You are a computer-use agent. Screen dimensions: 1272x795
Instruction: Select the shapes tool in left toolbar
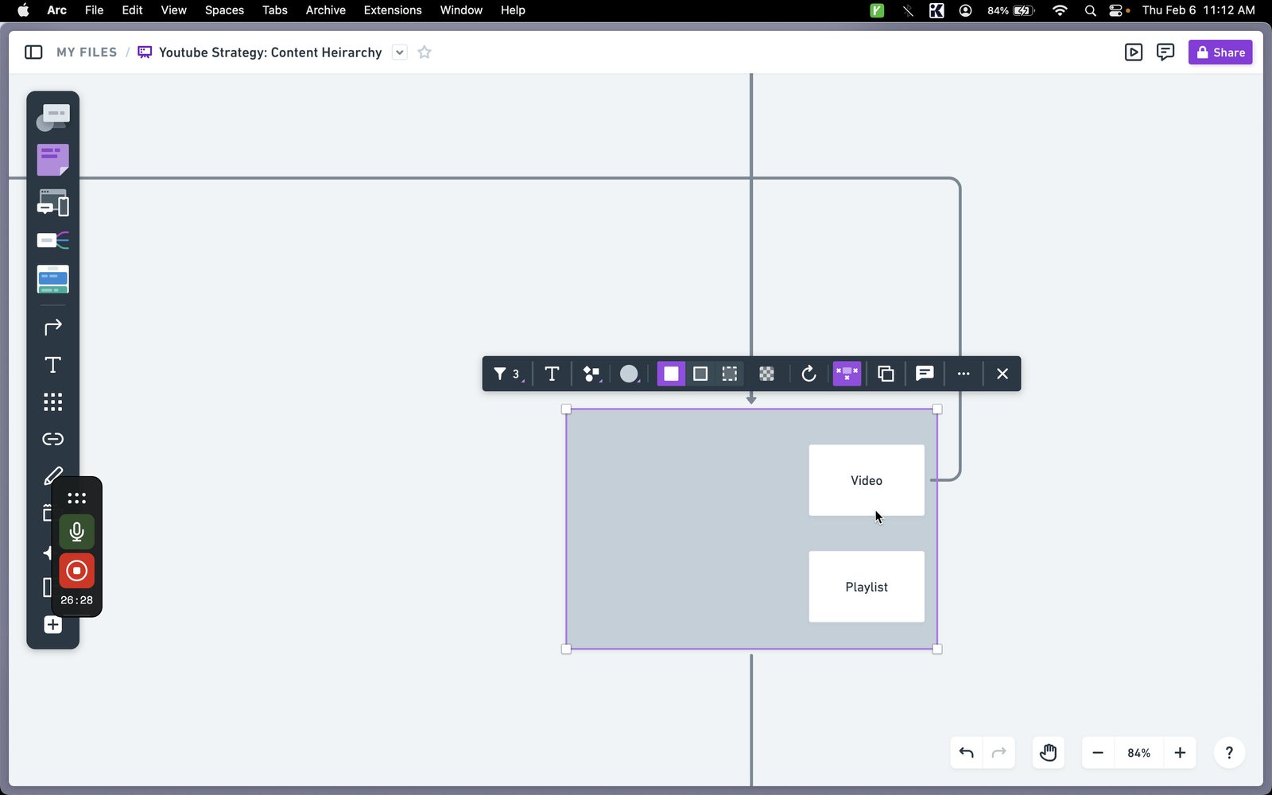click(x=52, y=118)
